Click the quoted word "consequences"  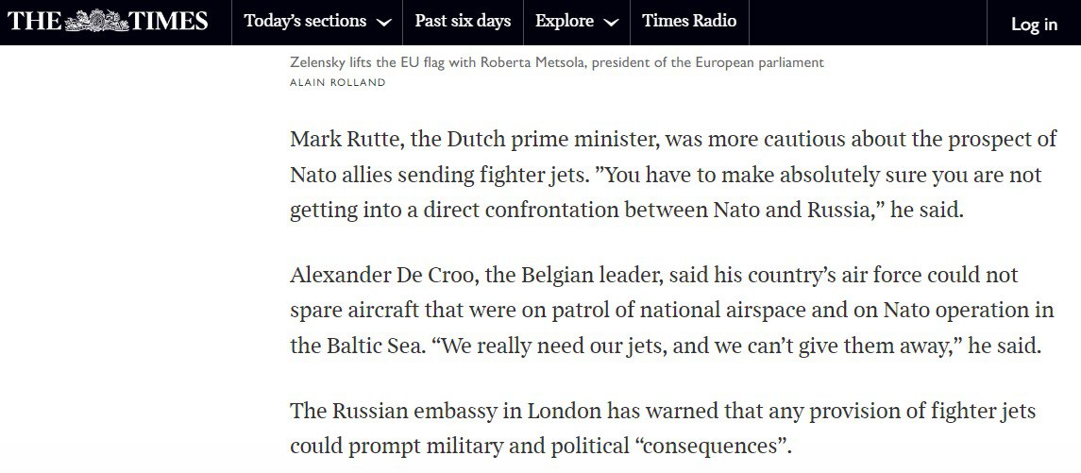(715, 444)
